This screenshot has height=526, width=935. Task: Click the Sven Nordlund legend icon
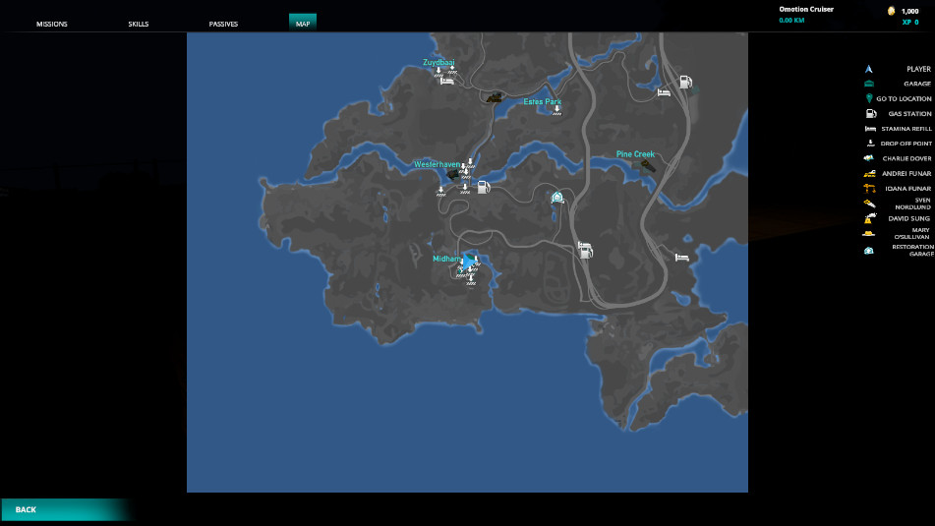point(869,204)
